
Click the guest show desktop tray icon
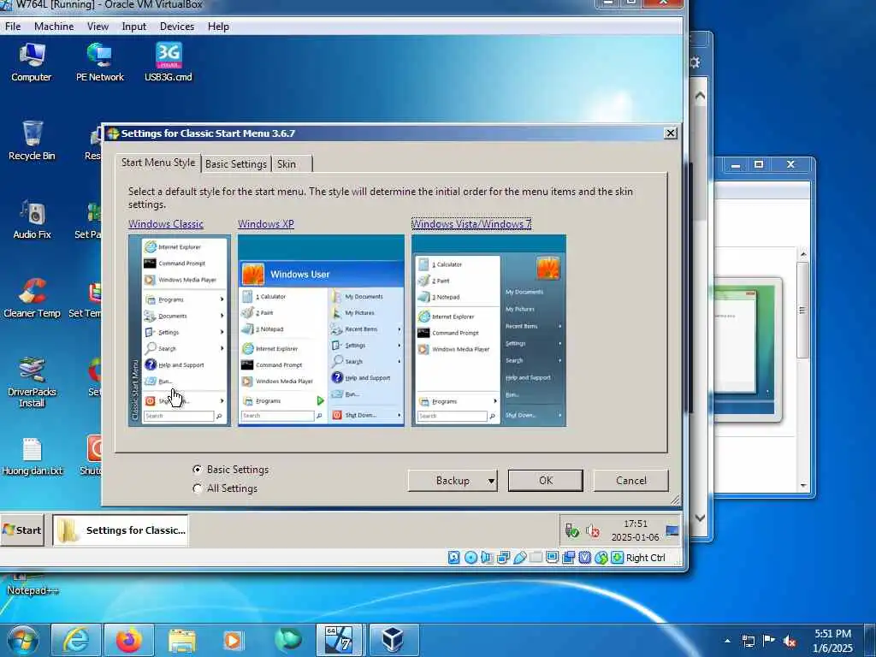672,530
